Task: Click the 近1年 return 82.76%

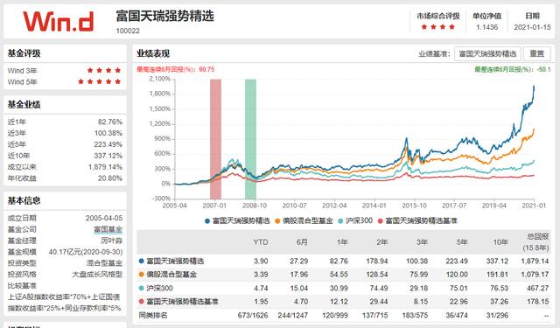Action: click(110, 122)
